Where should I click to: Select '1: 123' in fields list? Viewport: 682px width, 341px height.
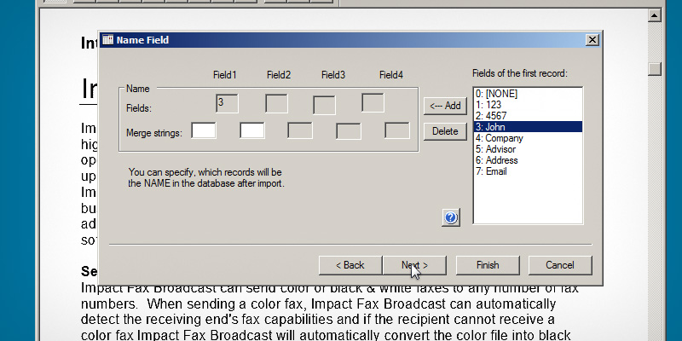(x=489, y=105)
